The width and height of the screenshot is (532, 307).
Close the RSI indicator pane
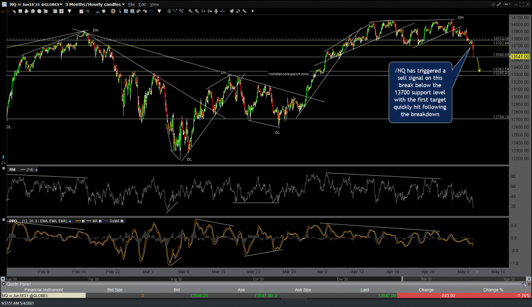(x=4, y=168)
